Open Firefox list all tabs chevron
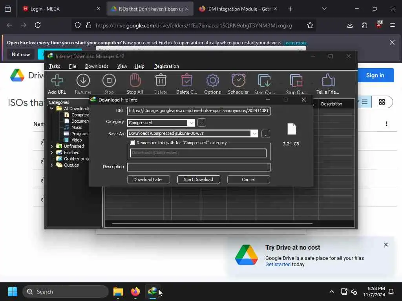 [x=324, y=9]
